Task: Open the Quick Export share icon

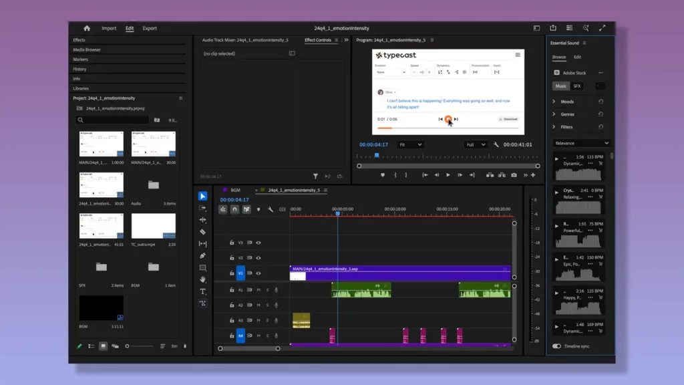Action: pyautogui.click(x=552, y=28)
